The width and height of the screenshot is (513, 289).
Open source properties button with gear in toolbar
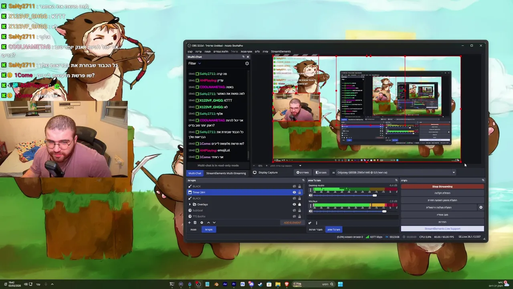(303, 173)
